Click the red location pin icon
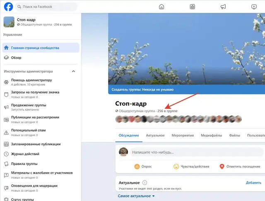265x201 pixels. pos(222,166)
